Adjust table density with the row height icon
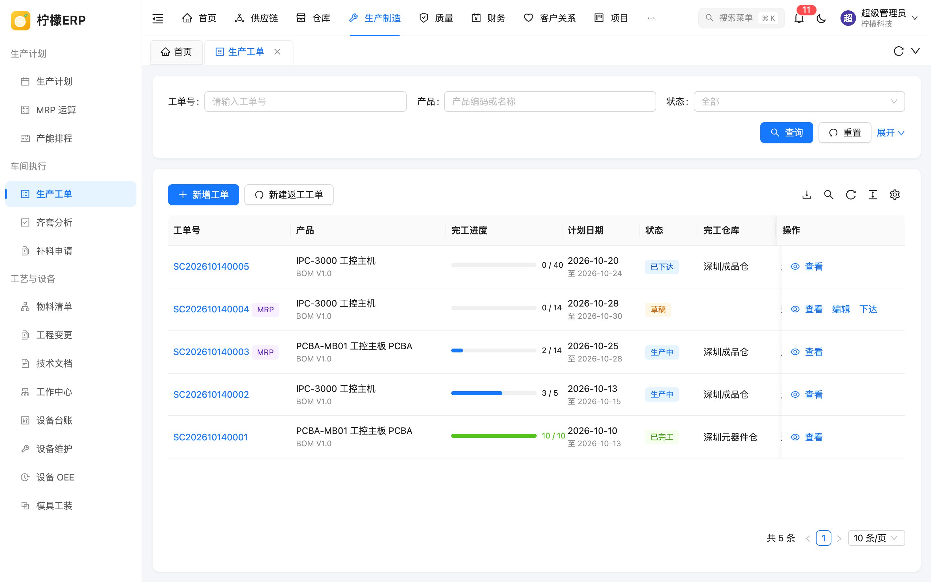Viewport: 931px width, 582px height. coord(872,195)
